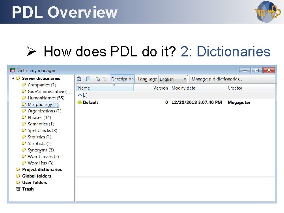
Task: Select the GeoAdministrative (1) folder
Action: coord(49,92)
